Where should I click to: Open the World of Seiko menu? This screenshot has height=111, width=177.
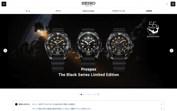[88, 11]
